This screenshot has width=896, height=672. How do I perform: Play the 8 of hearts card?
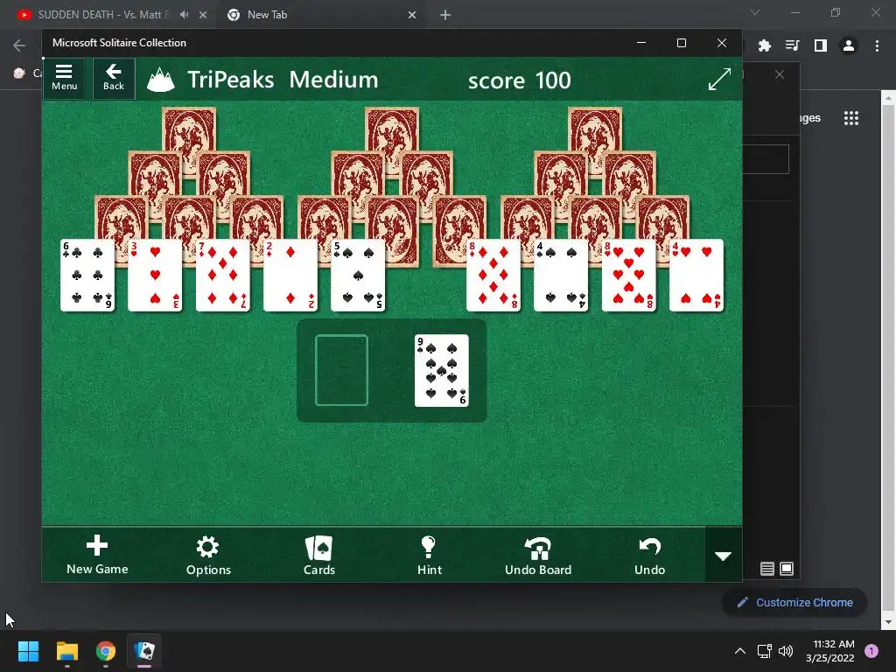coord(628,275)
